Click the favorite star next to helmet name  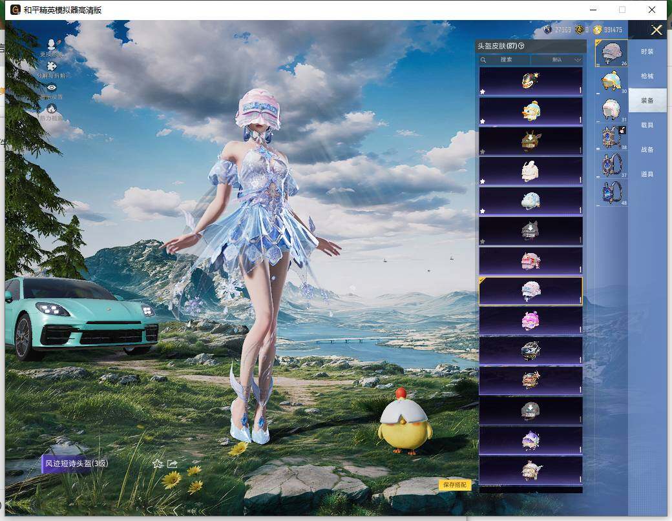[158, 464]
